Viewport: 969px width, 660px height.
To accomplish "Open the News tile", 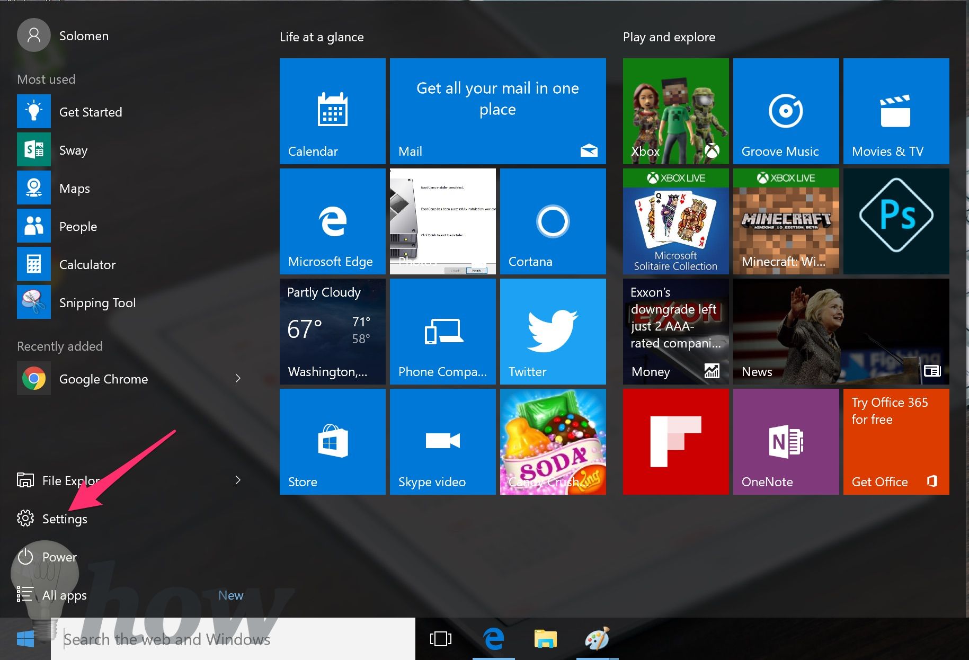I will pos(841,331).
